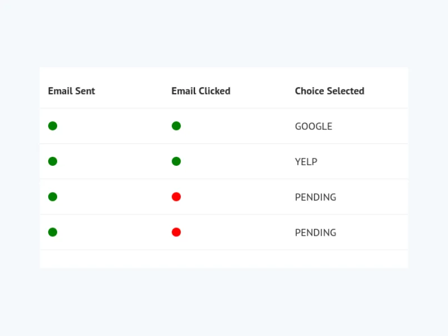The height and width of the screenshot is (336, 448).
Task: Click green Email Sent dot in last PENDING row
Action: coord(53,232)
